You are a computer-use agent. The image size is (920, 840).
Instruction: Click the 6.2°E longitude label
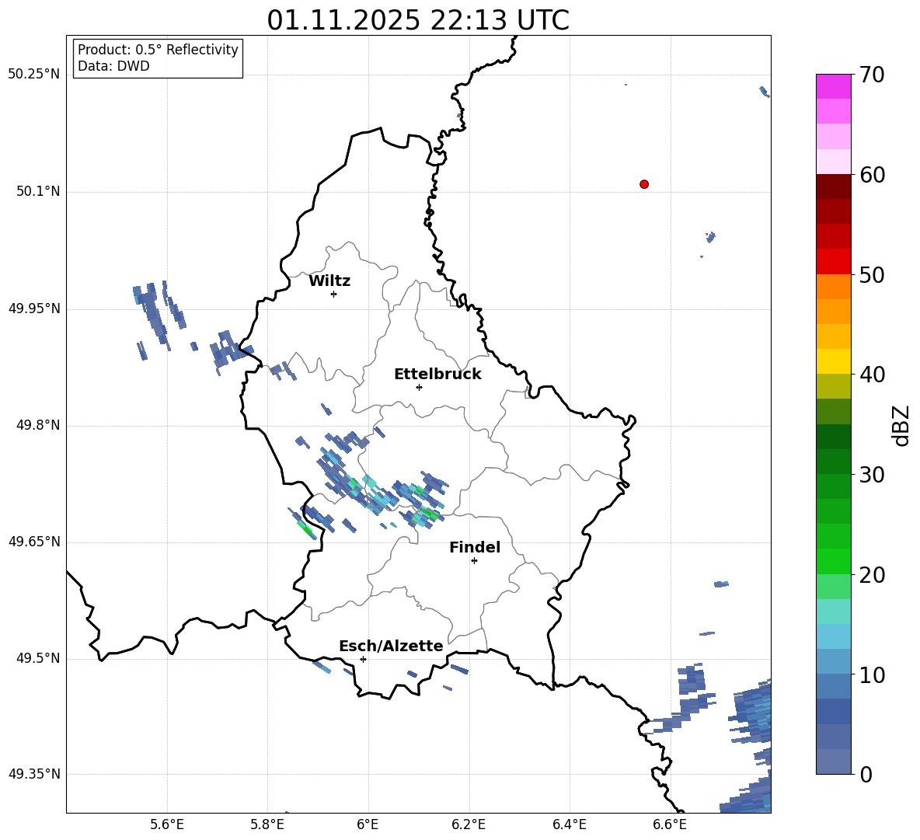(x=469, y=824)
